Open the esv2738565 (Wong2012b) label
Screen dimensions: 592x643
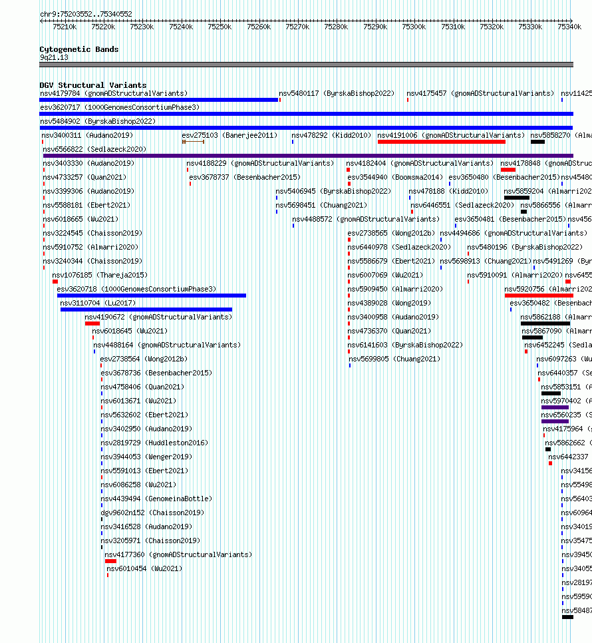(x=391, y=233)
